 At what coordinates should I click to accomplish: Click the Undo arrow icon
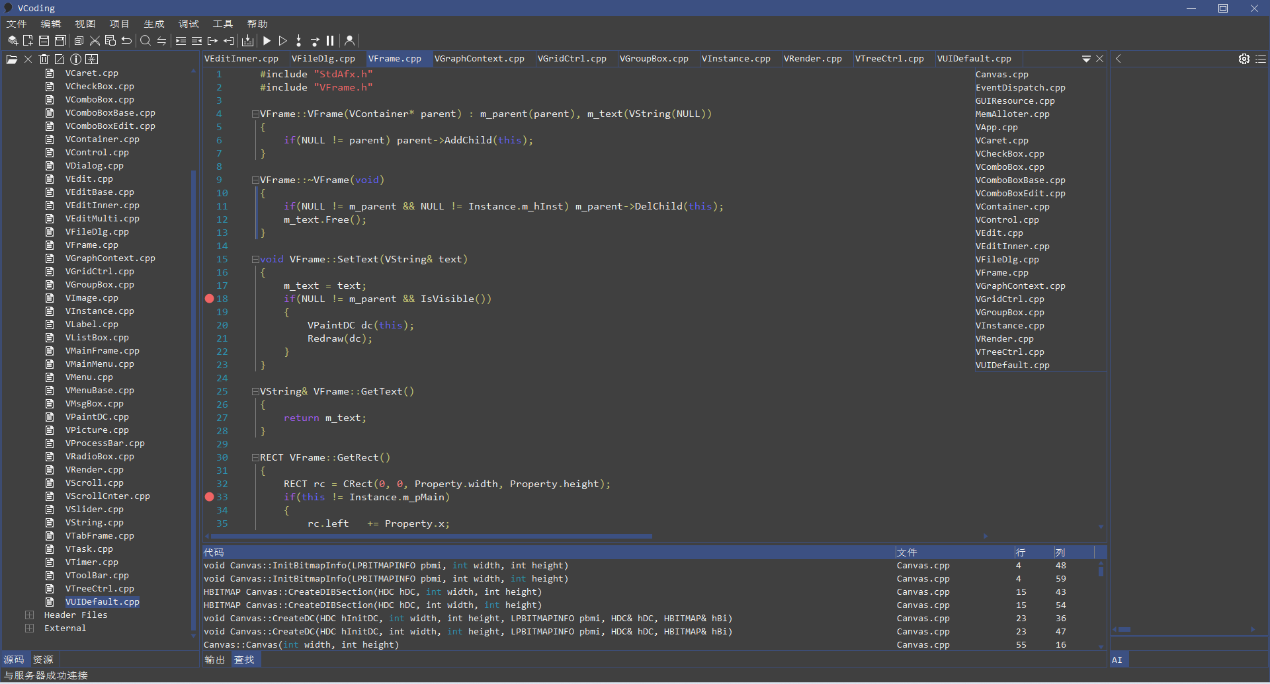pos(127,41)
